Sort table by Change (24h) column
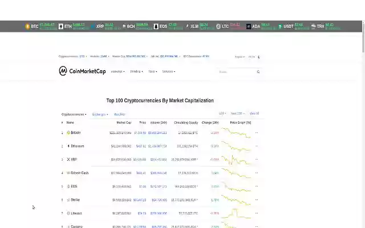 (x=210, y=123)
